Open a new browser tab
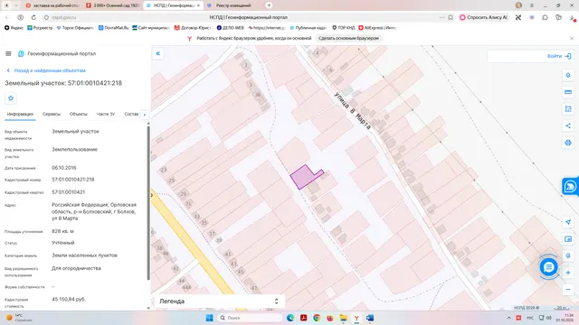 [269, 5]
